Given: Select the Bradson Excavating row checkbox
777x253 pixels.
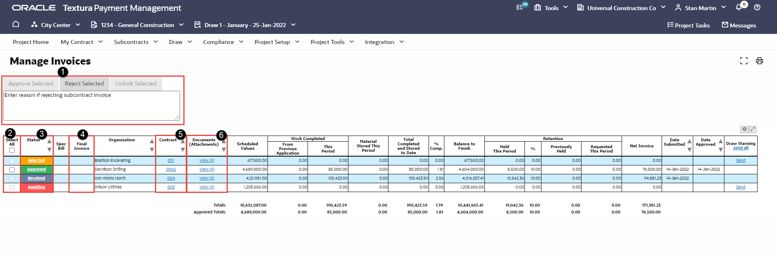Looking at the screenshot, I should tap(12, 161).
